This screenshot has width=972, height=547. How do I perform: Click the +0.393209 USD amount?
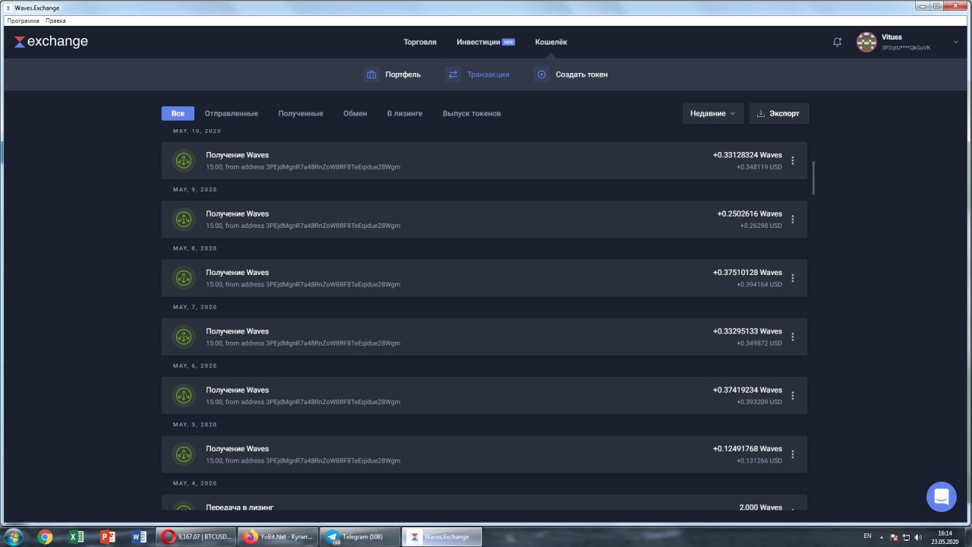(759, 402)
